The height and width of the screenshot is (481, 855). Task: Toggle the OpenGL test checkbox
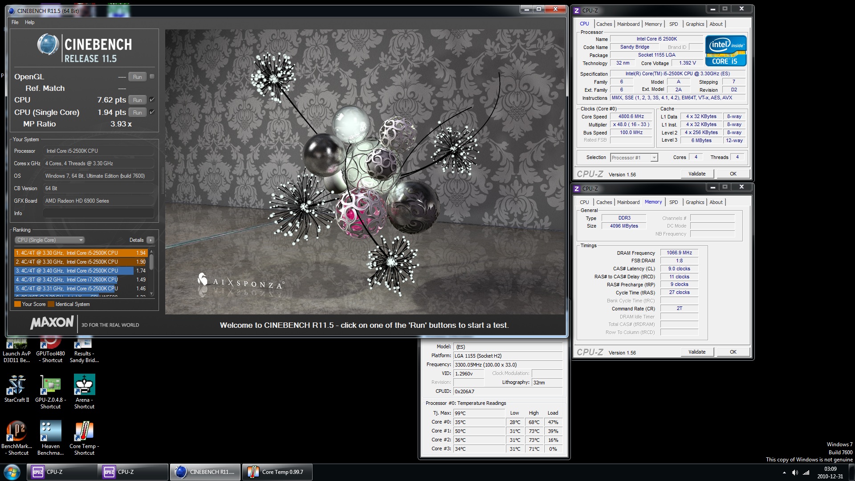pos(152,77)
